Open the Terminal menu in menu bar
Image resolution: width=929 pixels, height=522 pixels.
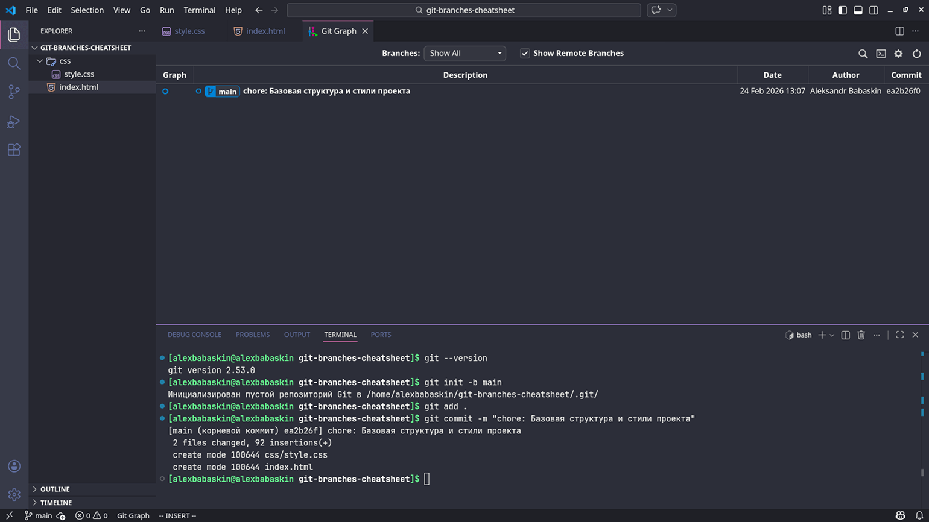tap(199, 10)
